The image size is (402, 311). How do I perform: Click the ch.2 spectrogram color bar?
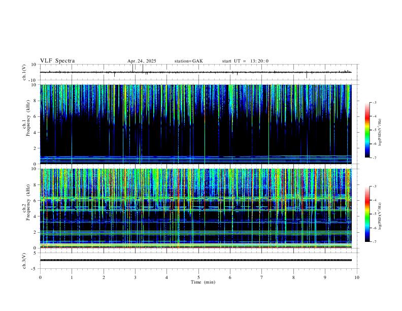click(x=367, y=214)
